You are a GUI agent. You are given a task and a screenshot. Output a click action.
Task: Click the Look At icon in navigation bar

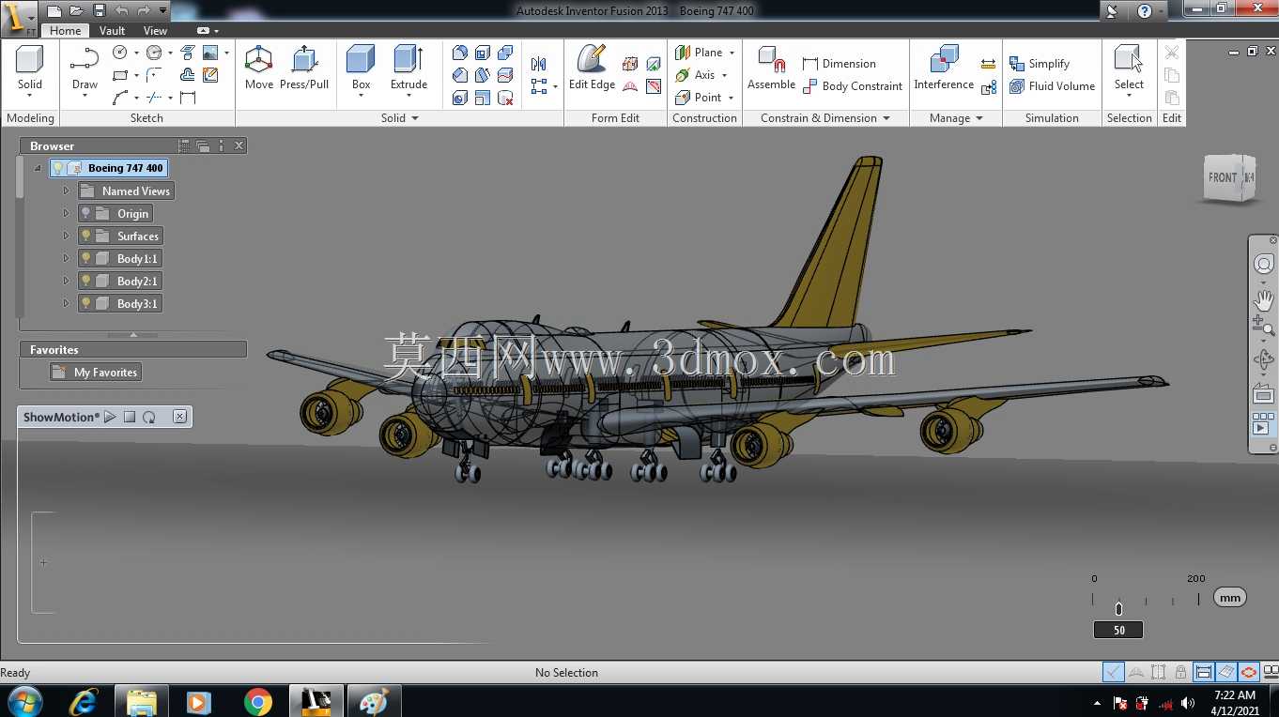[1264, 394]
